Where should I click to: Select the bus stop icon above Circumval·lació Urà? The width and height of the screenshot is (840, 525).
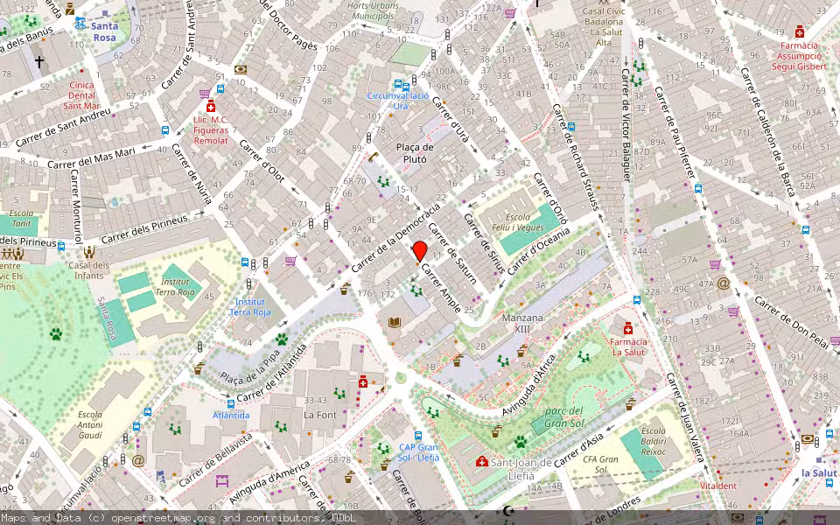click(398, 84)
